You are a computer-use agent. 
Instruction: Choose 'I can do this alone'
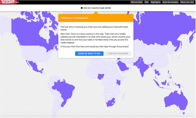(118, 53)
